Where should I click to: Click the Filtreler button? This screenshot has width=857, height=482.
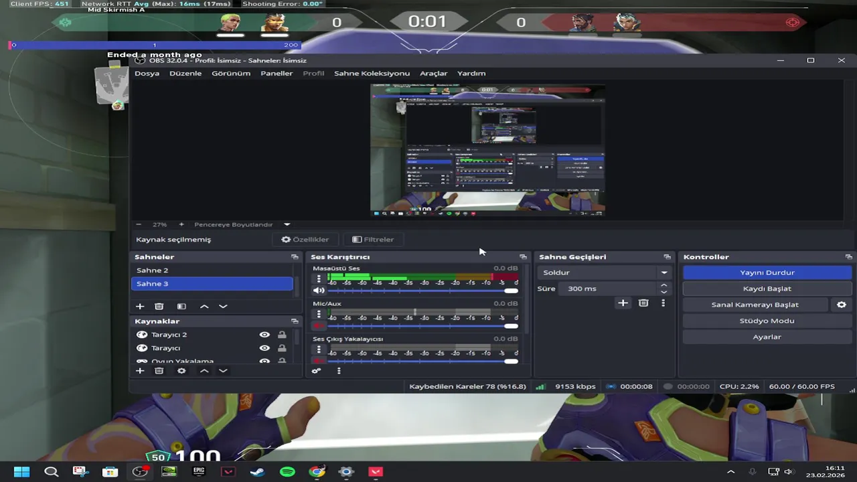(373, 239)
